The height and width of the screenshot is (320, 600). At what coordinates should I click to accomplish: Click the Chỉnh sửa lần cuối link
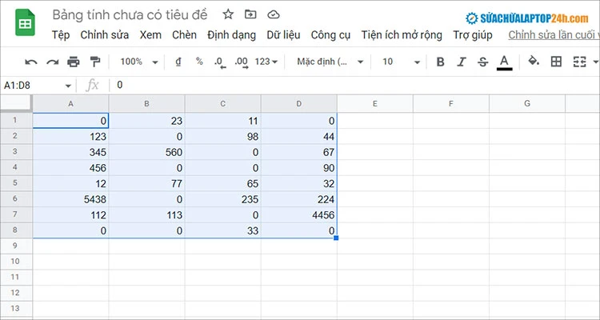coord(554,35)
